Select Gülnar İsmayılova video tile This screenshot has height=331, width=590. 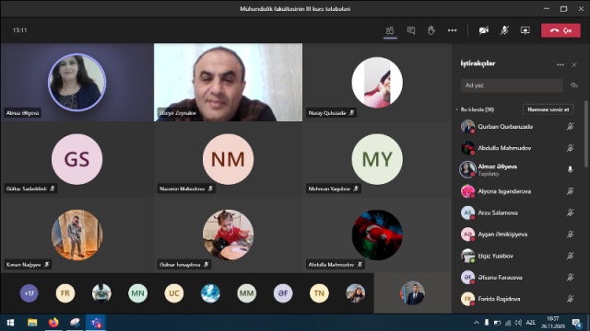(228, 235)
